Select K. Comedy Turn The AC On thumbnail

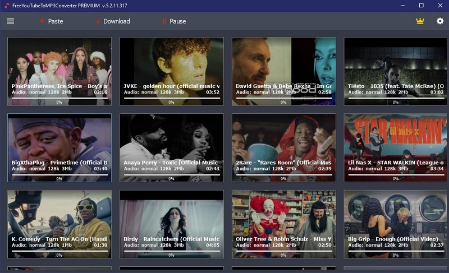coord(59,224)
